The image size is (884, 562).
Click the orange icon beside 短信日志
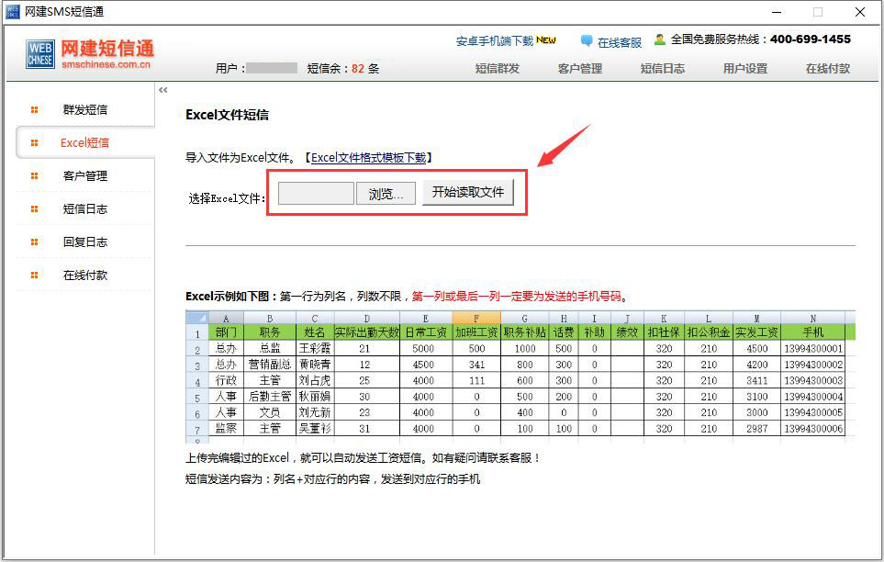tap(35, 209)
